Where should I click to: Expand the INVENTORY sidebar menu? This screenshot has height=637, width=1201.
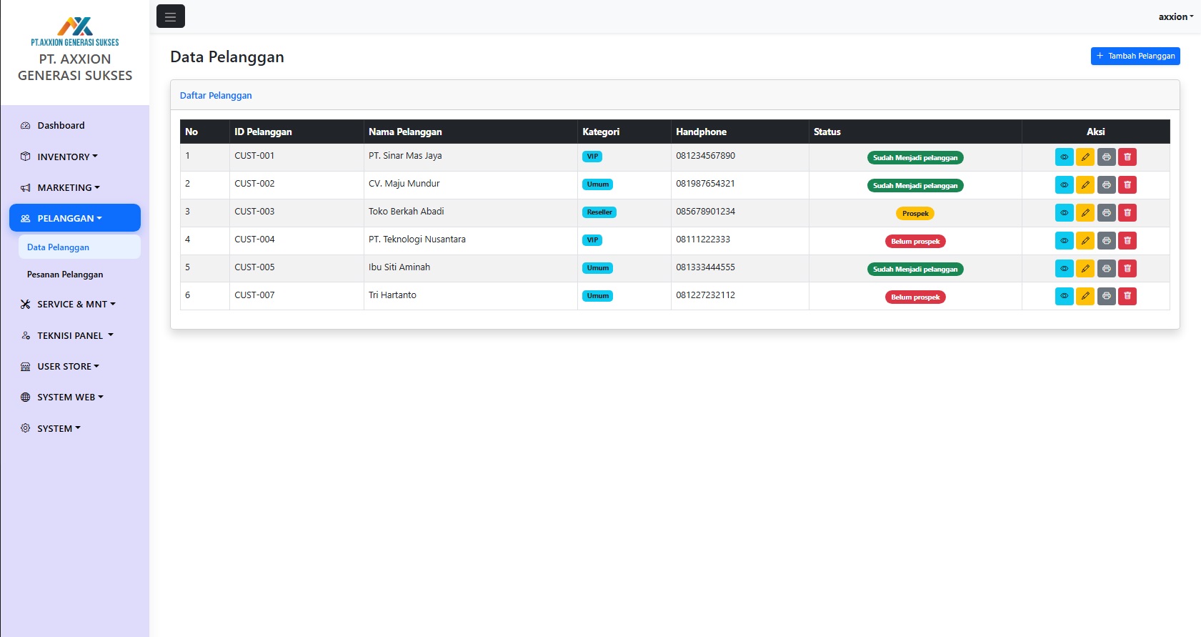pyautogui.click(x=75, y=157)
